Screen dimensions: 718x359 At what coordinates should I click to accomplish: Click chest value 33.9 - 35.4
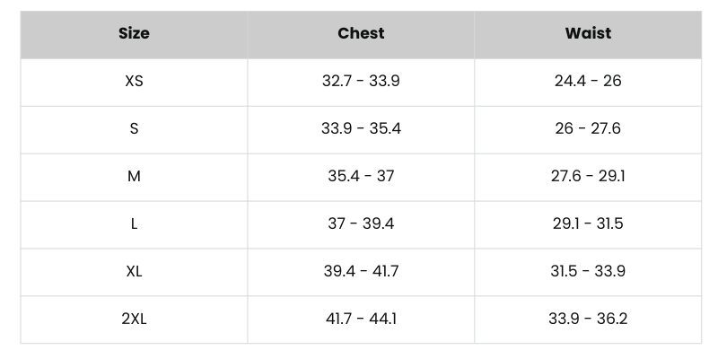[361, 129]
